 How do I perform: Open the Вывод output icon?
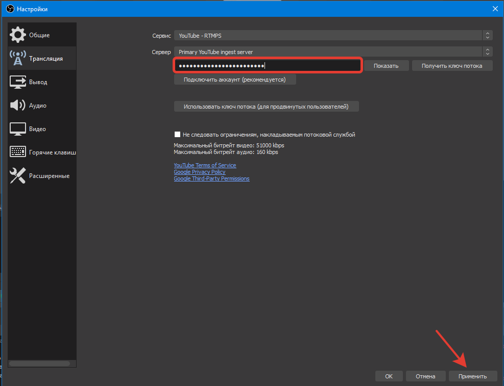pos(18,82)
